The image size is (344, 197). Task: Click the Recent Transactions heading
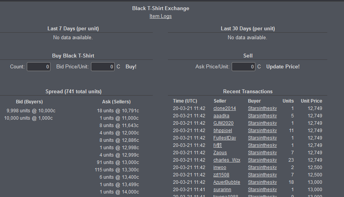(248, 91)
